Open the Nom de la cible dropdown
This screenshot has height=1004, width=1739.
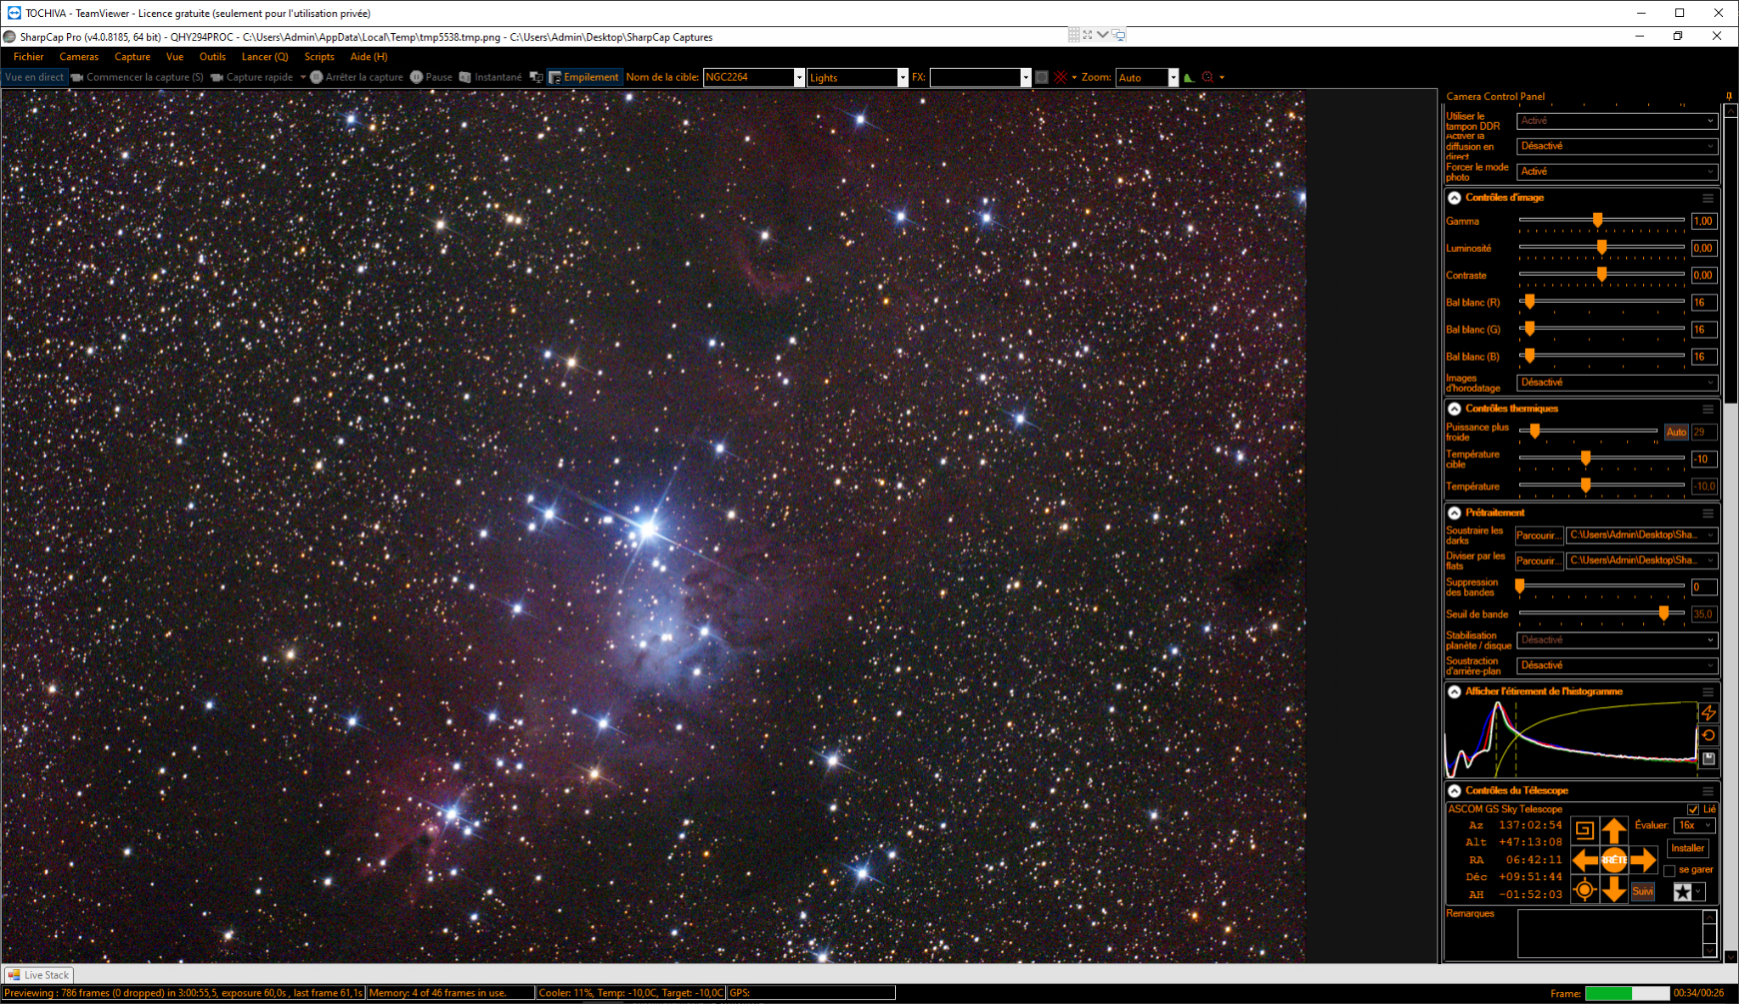[x=799, y=77]
